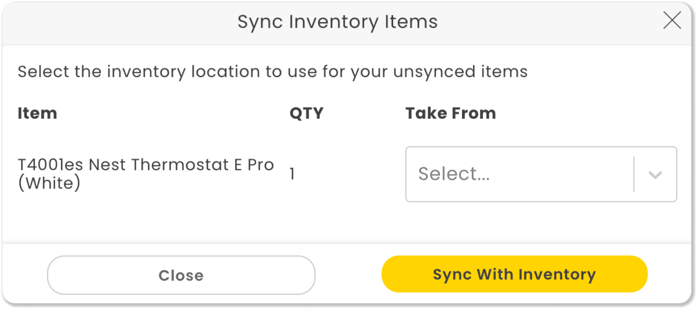Click the quantity value 1
The width and height of the screenshot is (697, 309).
tap(292, 174)
